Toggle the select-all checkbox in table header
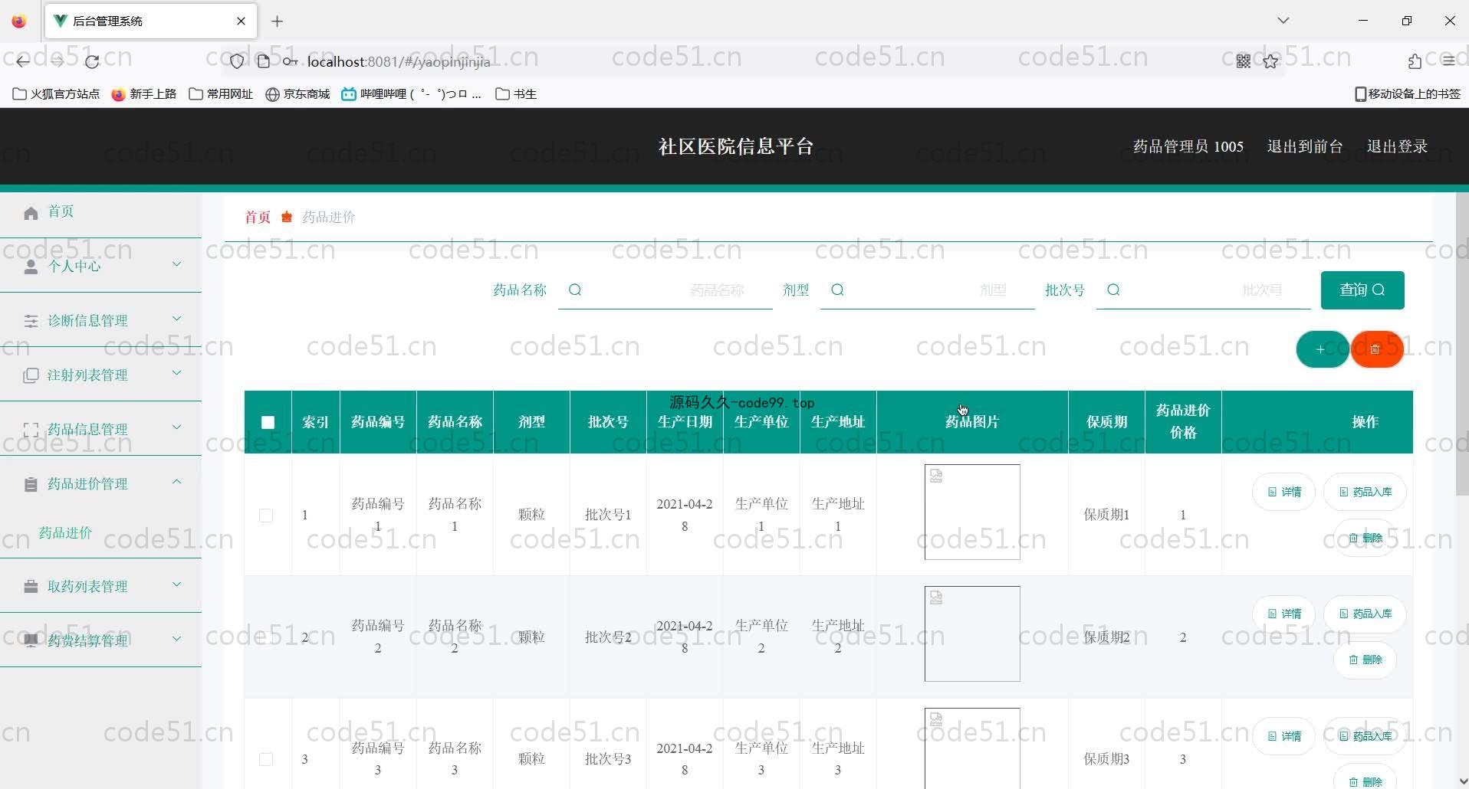The height and width of the screenshot is (789, 1469). [x=268, y=422]
